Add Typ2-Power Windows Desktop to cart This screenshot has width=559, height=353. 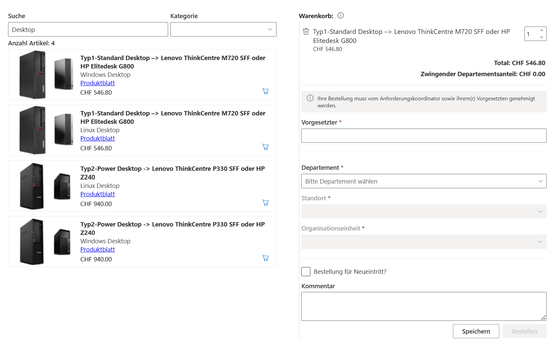[x=265, y=258]
